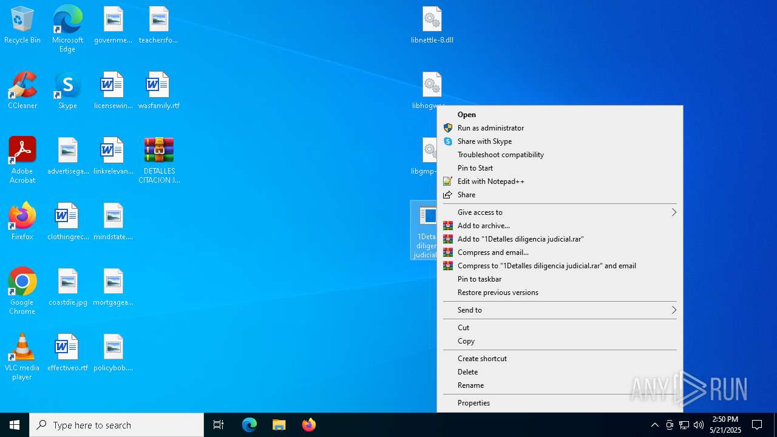Select the CCleaner desktop icon
This screenshot has height=437, width=777.
22,91
